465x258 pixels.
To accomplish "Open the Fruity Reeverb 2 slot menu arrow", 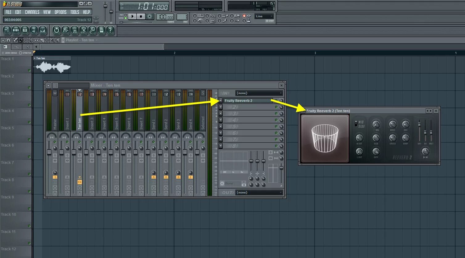I will click(x=221, y=101).
